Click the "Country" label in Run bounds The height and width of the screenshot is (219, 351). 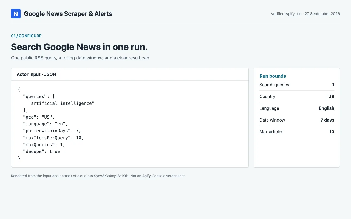point(267,96)
